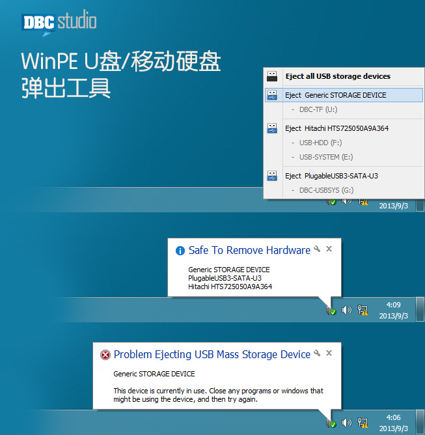Click black USB icon beside Eject all

tap(272, 76)
